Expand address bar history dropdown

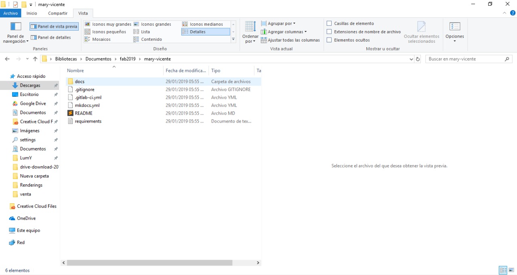pyautogui.click(x=411, y=59)
